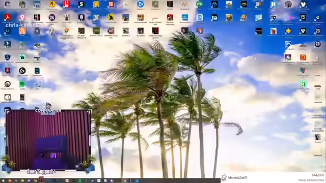Select the yellow diamond desktop icon
This screenshot has width=326, height=183.
pos(288,31)
